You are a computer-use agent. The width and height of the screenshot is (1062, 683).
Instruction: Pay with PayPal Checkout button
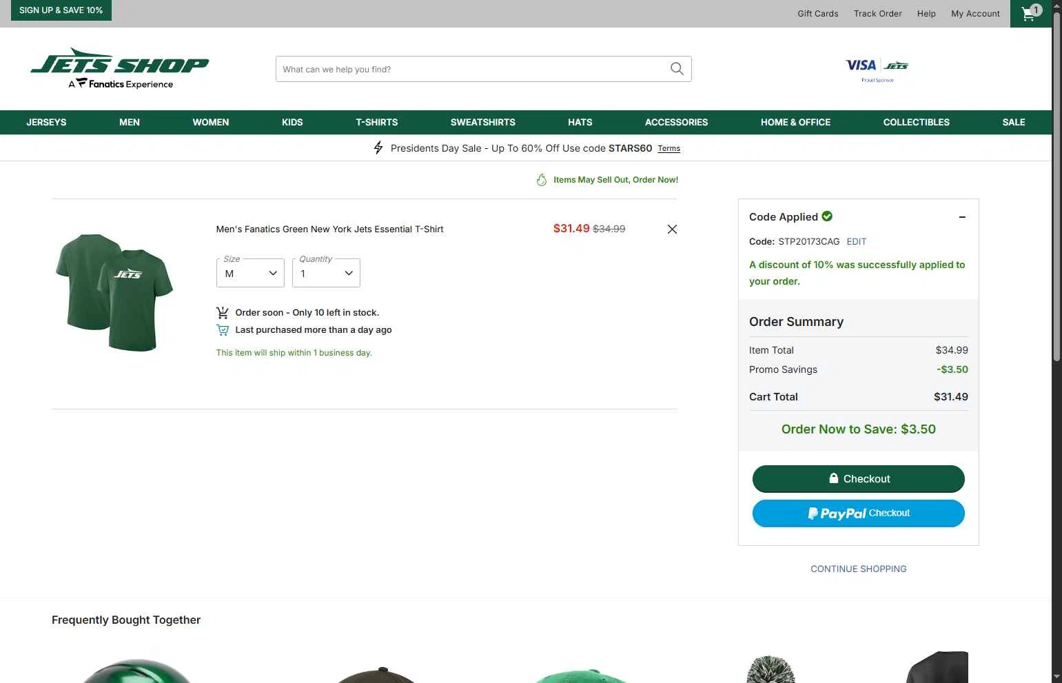(x=858, y=513)
